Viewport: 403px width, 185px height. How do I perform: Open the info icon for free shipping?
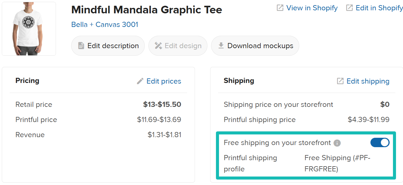pos(337,143)
